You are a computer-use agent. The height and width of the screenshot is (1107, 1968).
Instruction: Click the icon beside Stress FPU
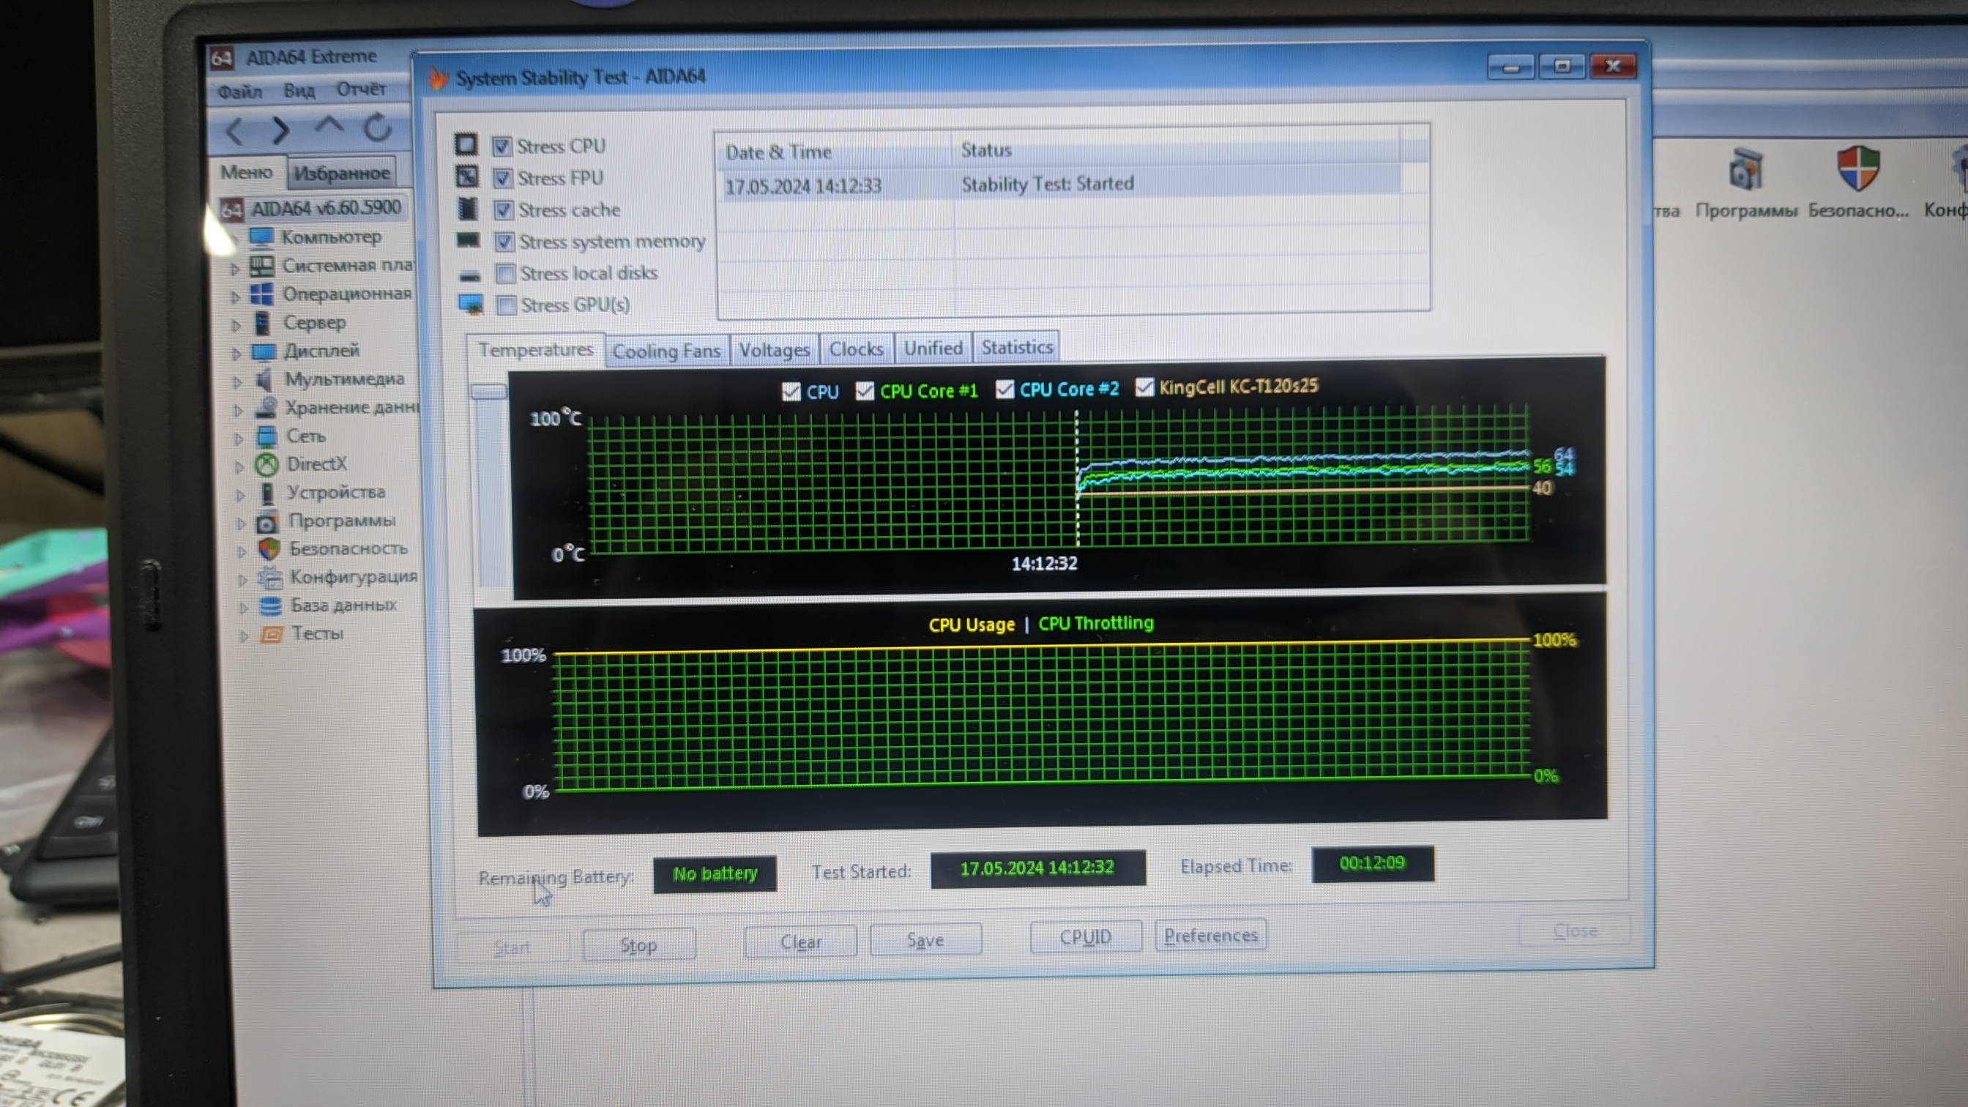pos(468,176)
